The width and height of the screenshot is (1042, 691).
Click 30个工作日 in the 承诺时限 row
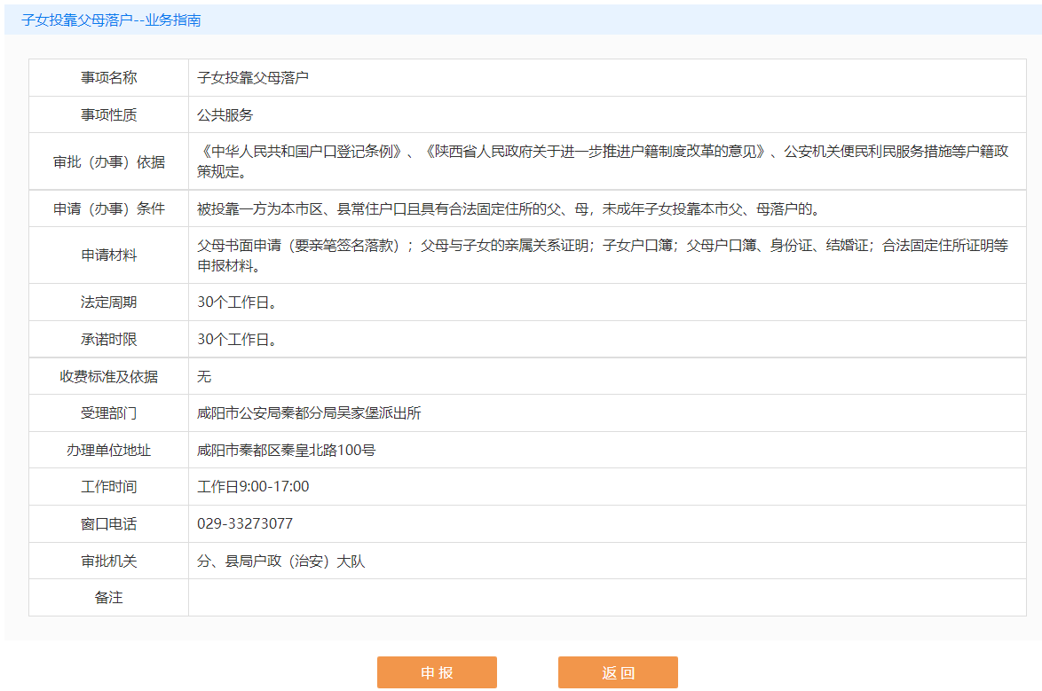[x=237, y=340]
